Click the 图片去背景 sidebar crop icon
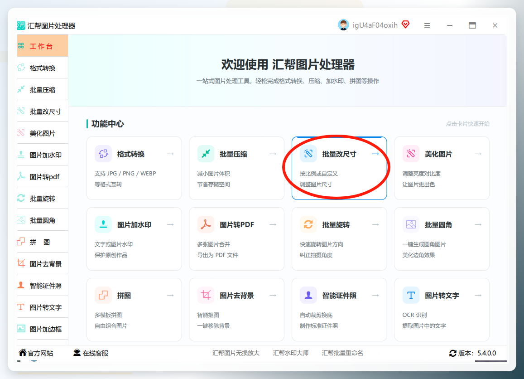Image resolution: width=524 pixels, height=379 pixels. click(x=21, y=263)
